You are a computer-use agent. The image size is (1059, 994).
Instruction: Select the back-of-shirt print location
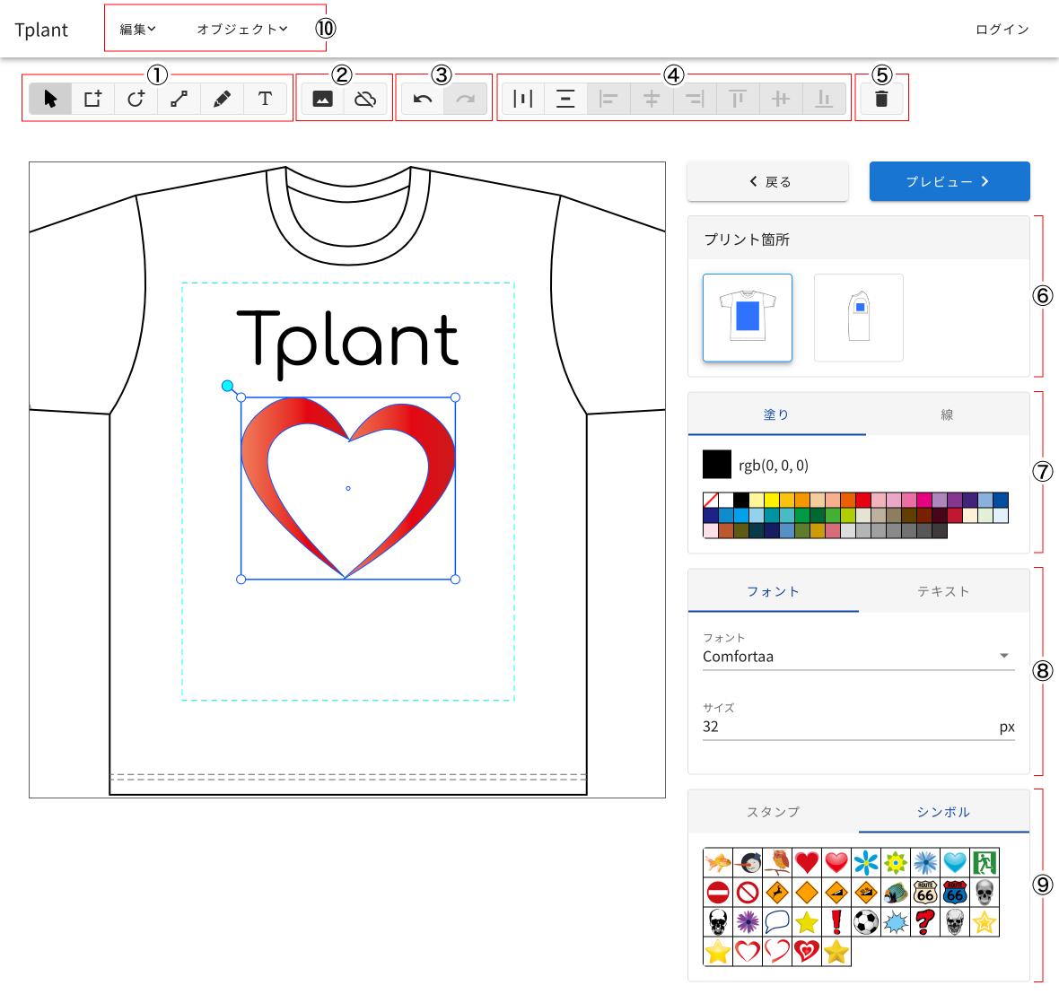pos(858,318)
